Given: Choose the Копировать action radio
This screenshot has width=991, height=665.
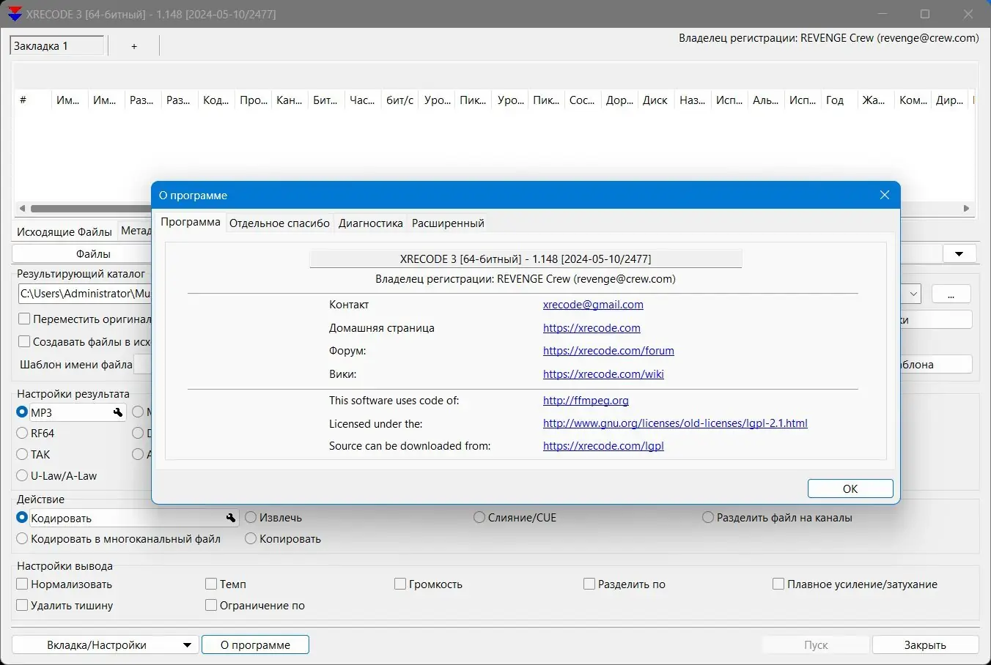Looking at the screenshot, I should (x=251, y=539).
